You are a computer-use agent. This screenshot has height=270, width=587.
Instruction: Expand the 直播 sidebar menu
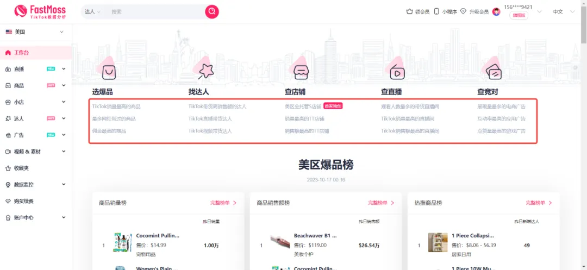pos(35,69)
